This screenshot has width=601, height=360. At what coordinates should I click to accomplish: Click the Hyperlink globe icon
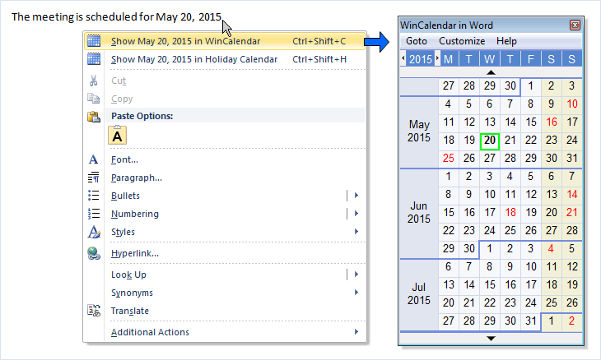tap(94, 253)
